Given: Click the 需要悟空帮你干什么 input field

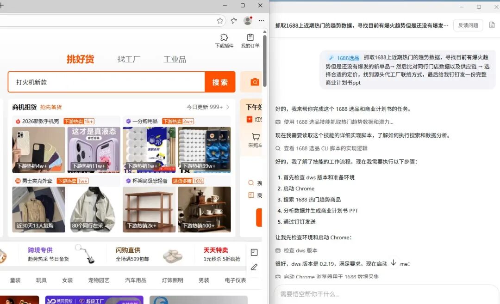Looking at the screenshot, I should [384, 295].
